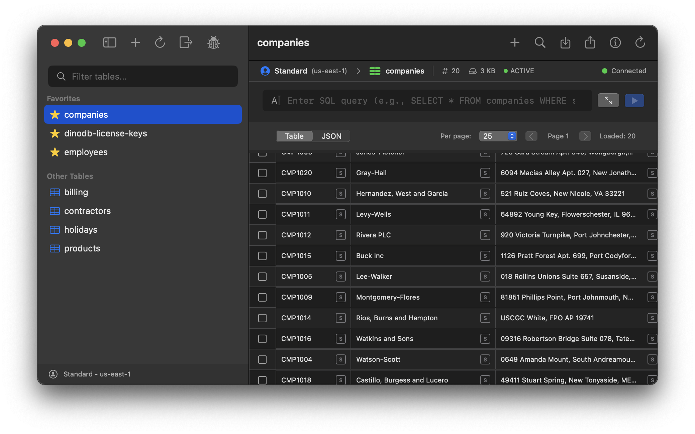
Task: Reload table with header refresh icon
Action: [x=640, y=42]
